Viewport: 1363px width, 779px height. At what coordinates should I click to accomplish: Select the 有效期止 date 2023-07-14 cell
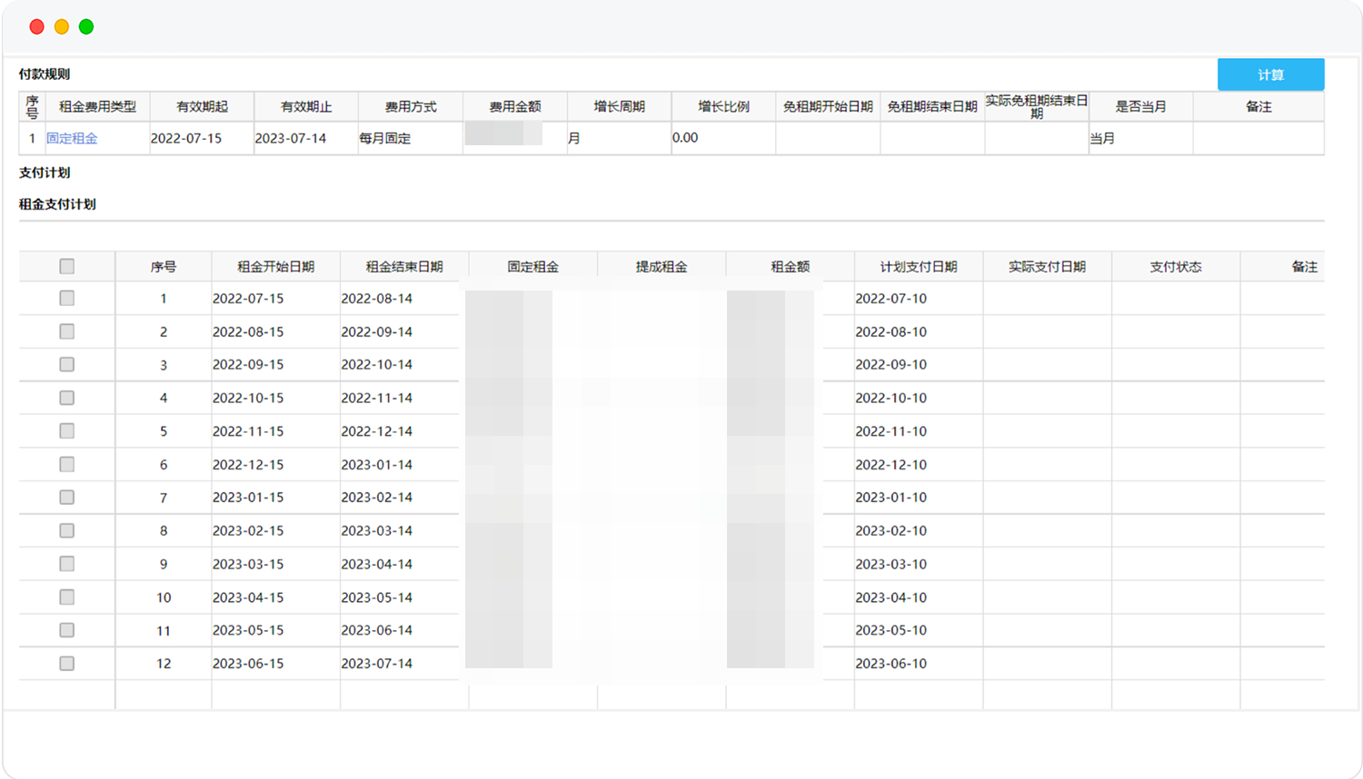[306, 138]
